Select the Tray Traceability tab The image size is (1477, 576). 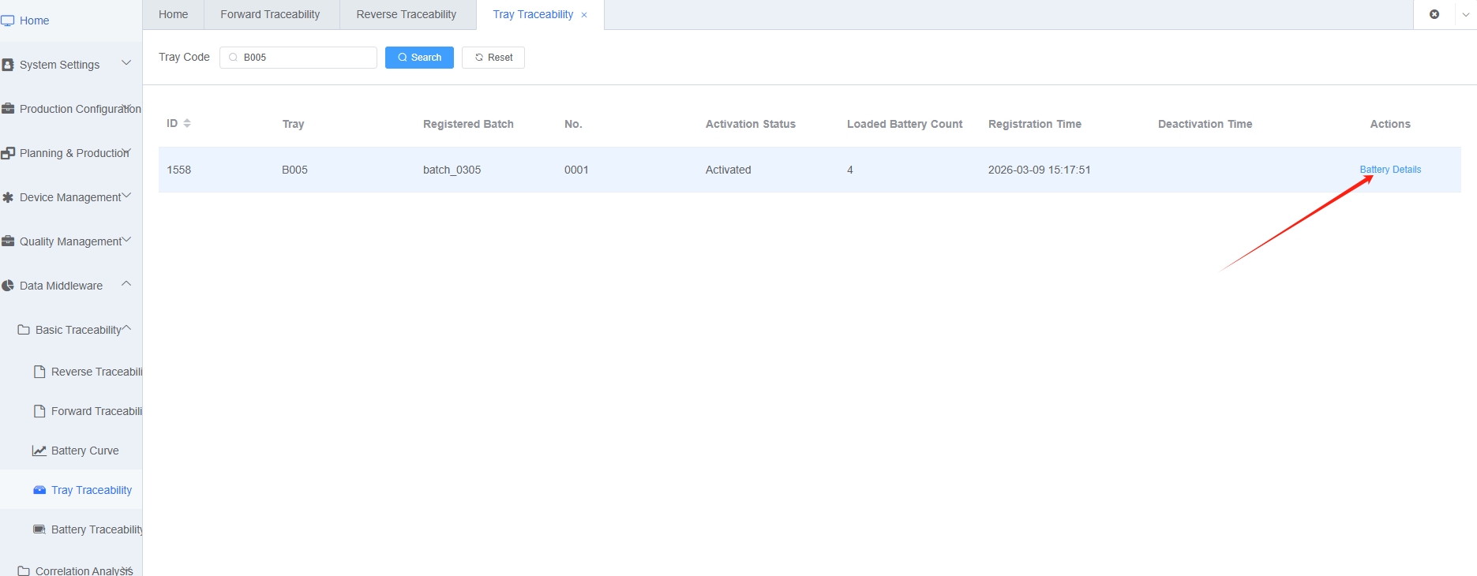pyautogui.click(x=533, y=14)
